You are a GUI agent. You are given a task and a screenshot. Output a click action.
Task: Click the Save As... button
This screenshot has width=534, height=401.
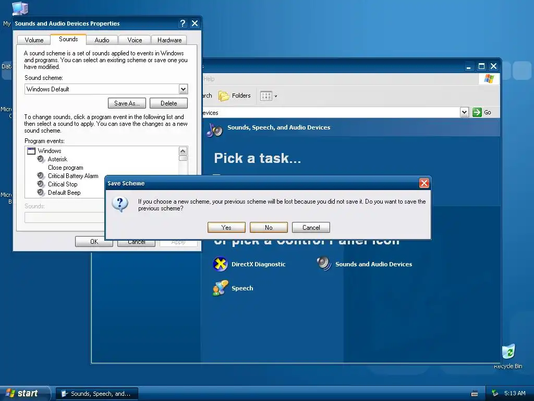click(127, 103)
